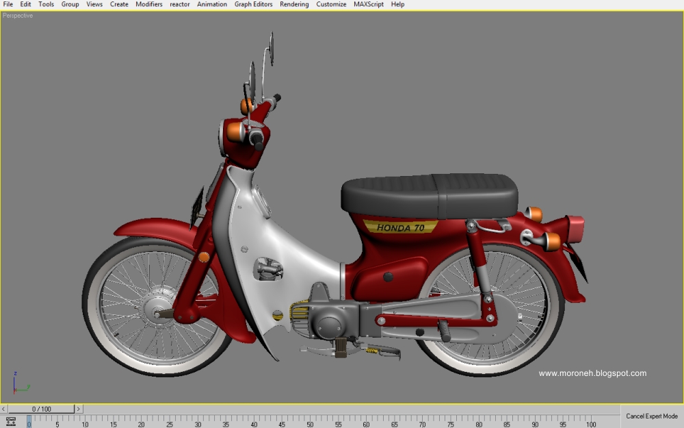Open the Create menu
The height and width of the screenshot is (428, 684).
coord(119,4)
